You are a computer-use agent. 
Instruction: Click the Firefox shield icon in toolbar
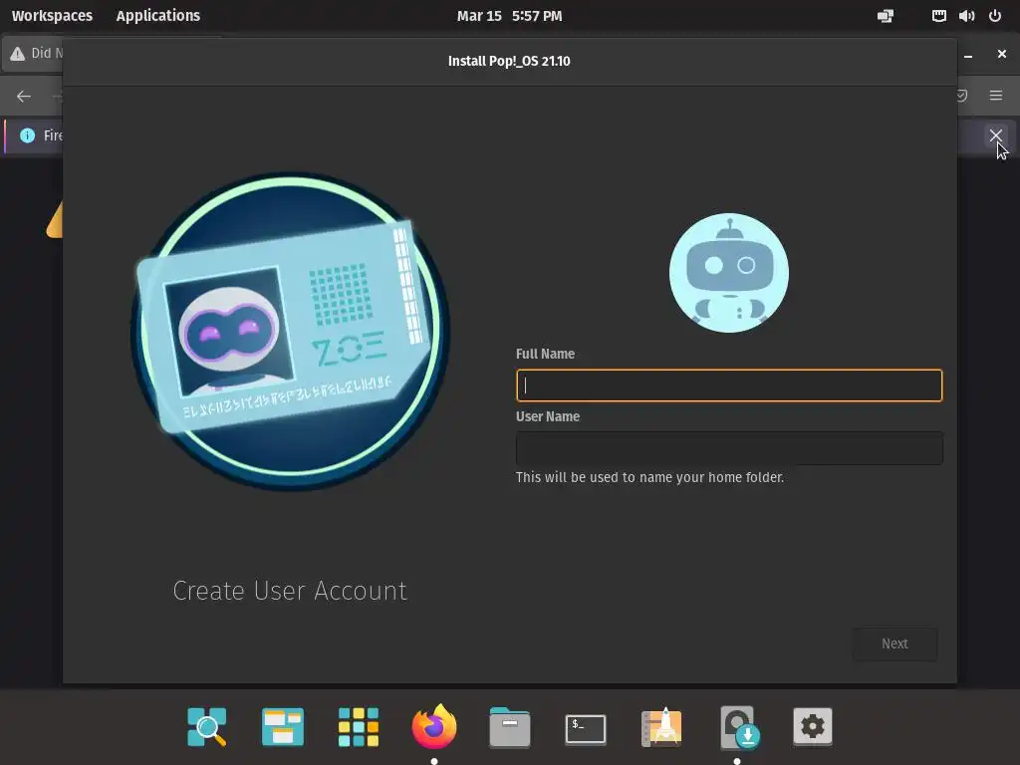click(x=962, y=96)
